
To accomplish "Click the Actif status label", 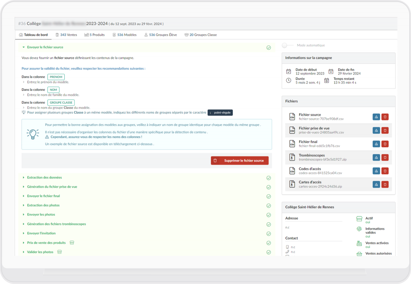I will tap(369, 218).
